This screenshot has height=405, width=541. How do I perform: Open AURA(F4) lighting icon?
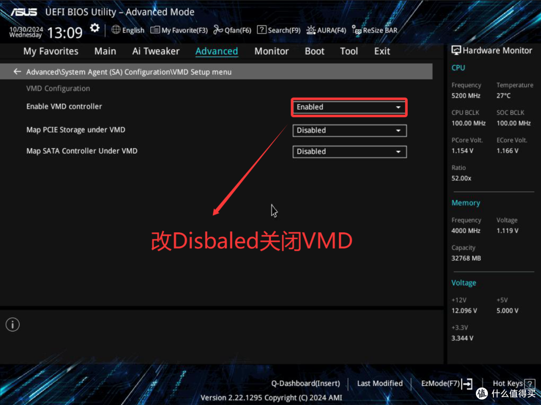[x=311, y=31]
